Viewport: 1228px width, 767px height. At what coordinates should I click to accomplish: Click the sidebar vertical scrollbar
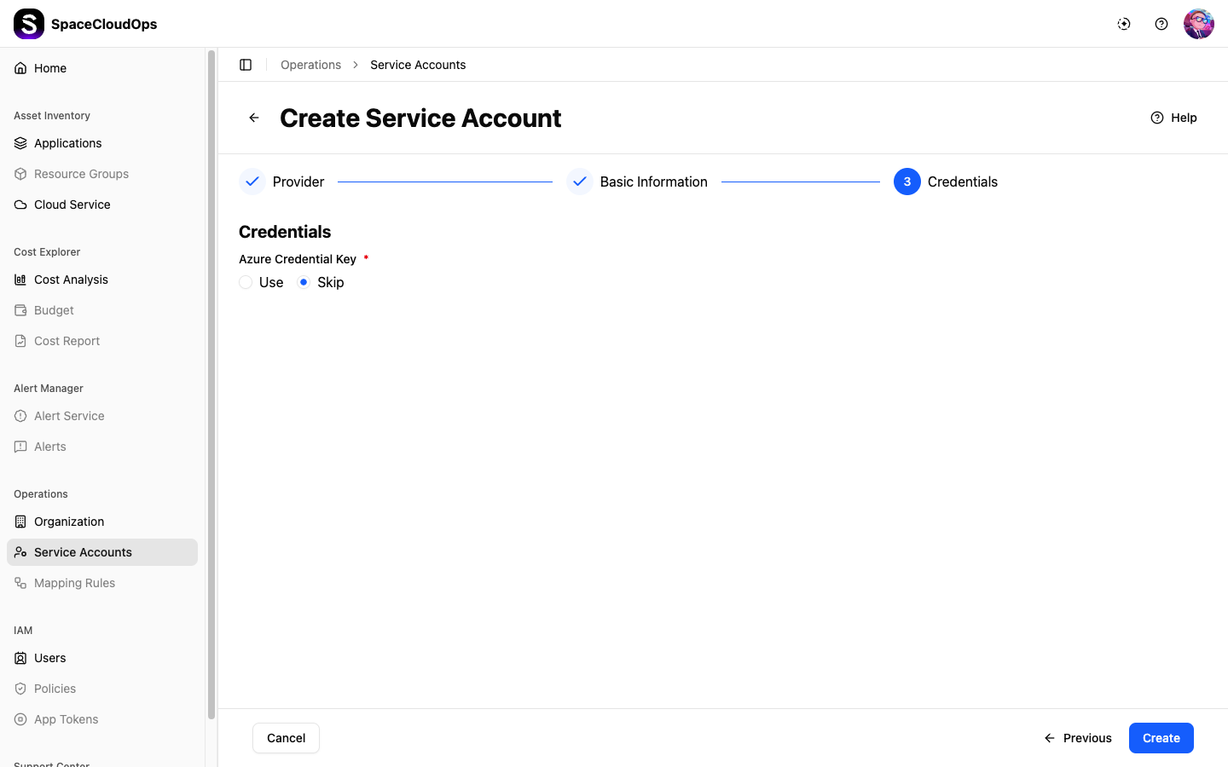click(x=211, y=383)
